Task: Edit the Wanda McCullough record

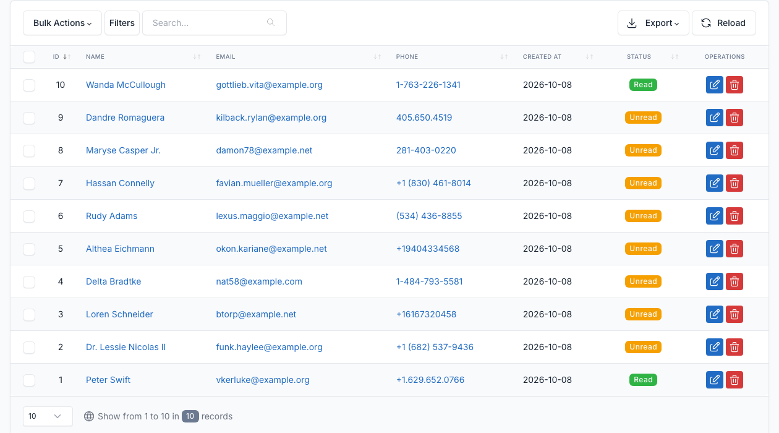Action: 715,85
